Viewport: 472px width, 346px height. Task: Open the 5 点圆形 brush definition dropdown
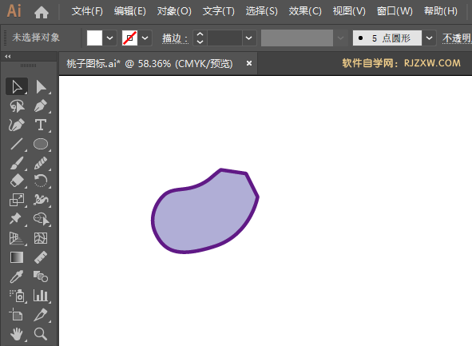[429, 38]
